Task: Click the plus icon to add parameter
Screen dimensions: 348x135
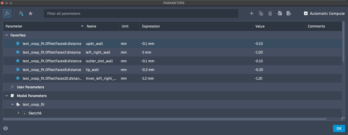Action: [252, 13]
